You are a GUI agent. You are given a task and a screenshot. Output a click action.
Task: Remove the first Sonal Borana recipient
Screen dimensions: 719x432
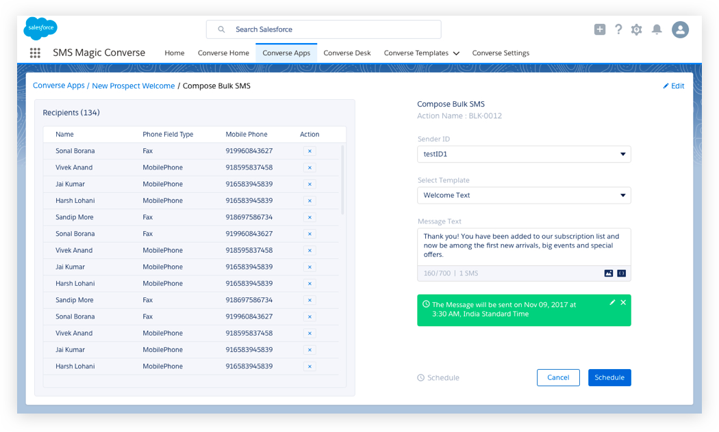[310, 151]
